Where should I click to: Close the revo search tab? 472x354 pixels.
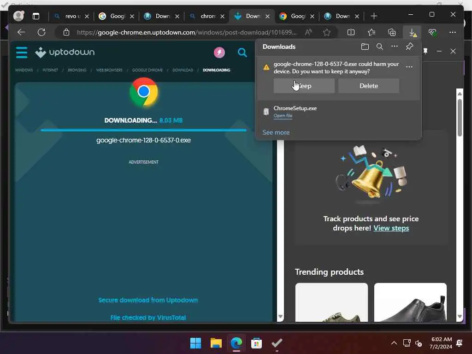point(87,16)
